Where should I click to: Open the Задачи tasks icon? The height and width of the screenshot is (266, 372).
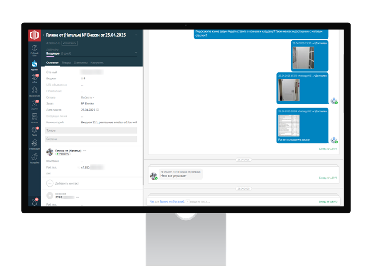(34, 104)
